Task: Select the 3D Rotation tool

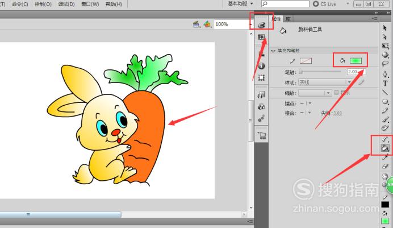Action: [385, 55]
